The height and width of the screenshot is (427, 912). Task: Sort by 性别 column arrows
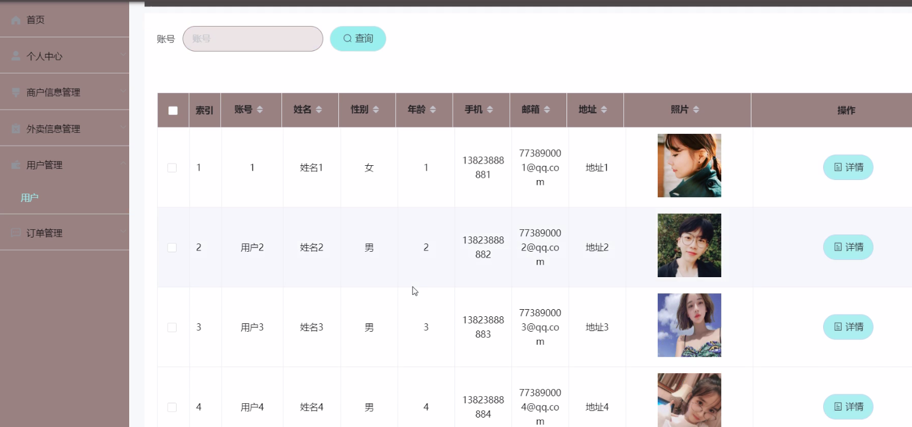[x=376, y=110]
